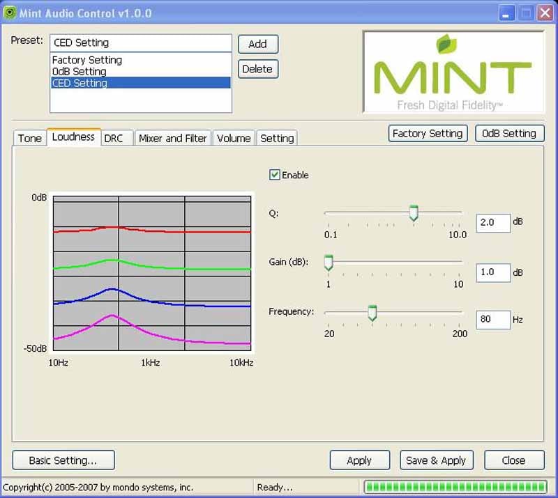Delete the selected preset
Screen dimensions: 558x498
click(257, 69)
